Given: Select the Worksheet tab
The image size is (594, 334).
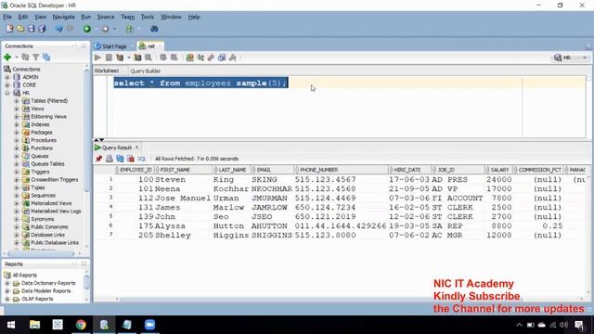Looking at the screenshot, I should pyautogui.click(x=107, y=71).
